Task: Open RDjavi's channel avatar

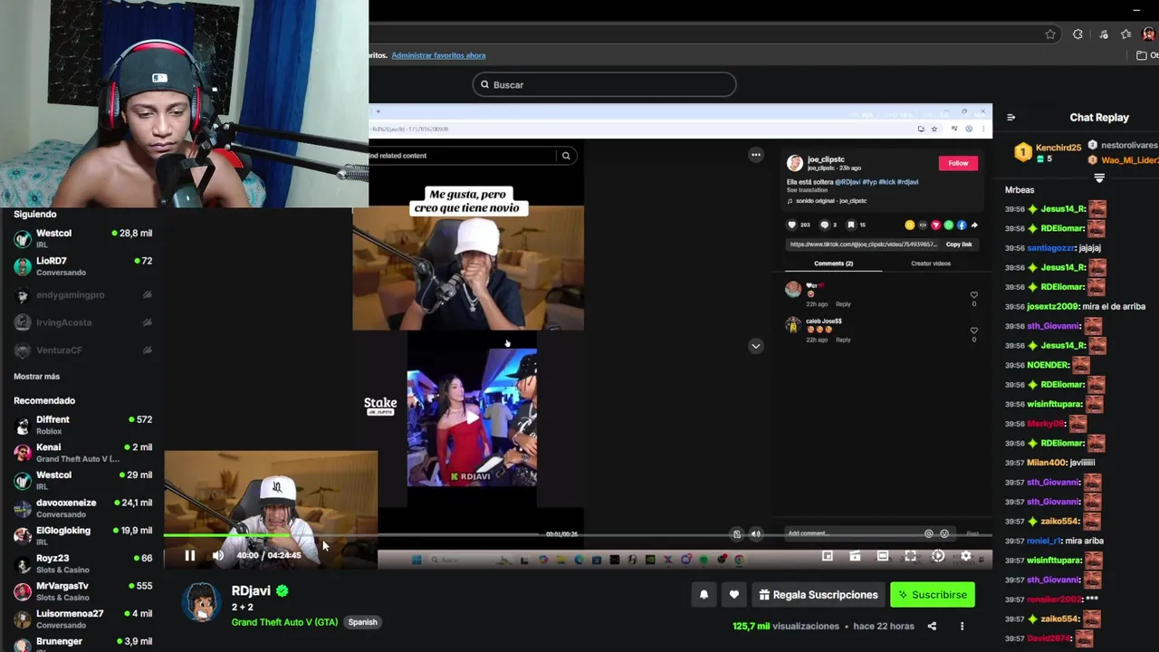Action: (201, 602)
